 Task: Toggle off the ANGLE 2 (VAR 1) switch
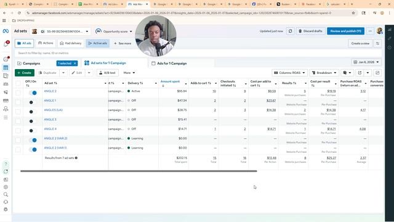33,149
